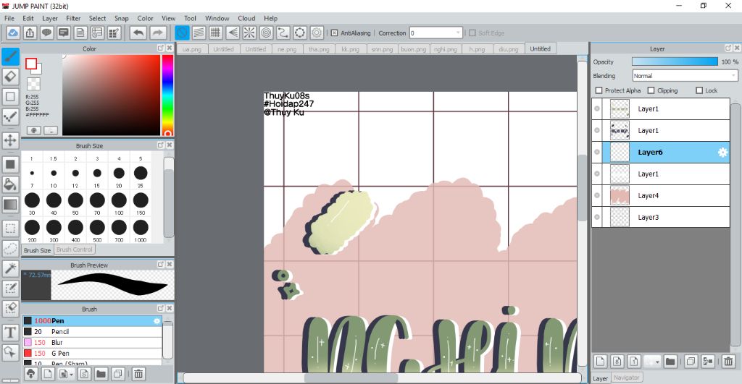This screenshot has height=384, width=742.
Task: Select the Magic Wand tool
Action: pos(10,268)
